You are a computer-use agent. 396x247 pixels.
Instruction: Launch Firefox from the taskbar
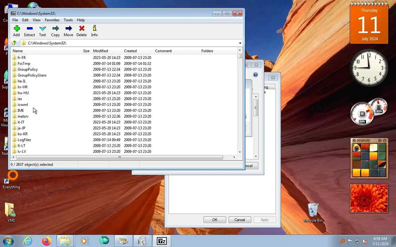pyautogui.click(x=47, y=241)
